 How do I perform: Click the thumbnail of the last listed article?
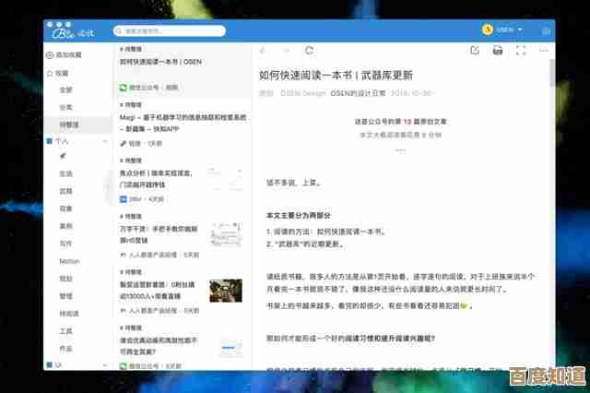pos(230,348)
